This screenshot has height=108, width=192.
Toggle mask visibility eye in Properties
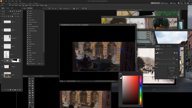(174, 77)
